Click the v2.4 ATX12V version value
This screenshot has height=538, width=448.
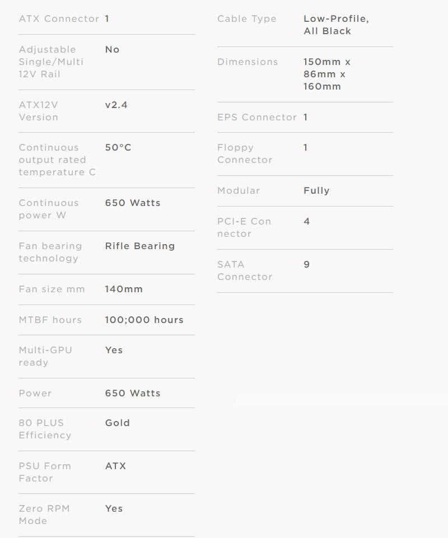116,105
